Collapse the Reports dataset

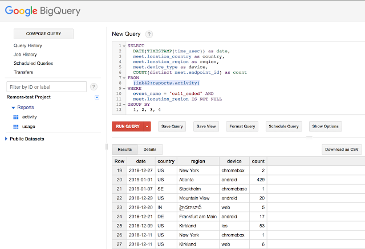(x=13, y=107)
